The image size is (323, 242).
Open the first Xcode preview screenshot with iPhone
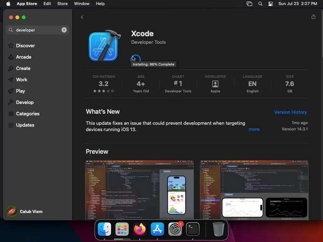[139, 190]
